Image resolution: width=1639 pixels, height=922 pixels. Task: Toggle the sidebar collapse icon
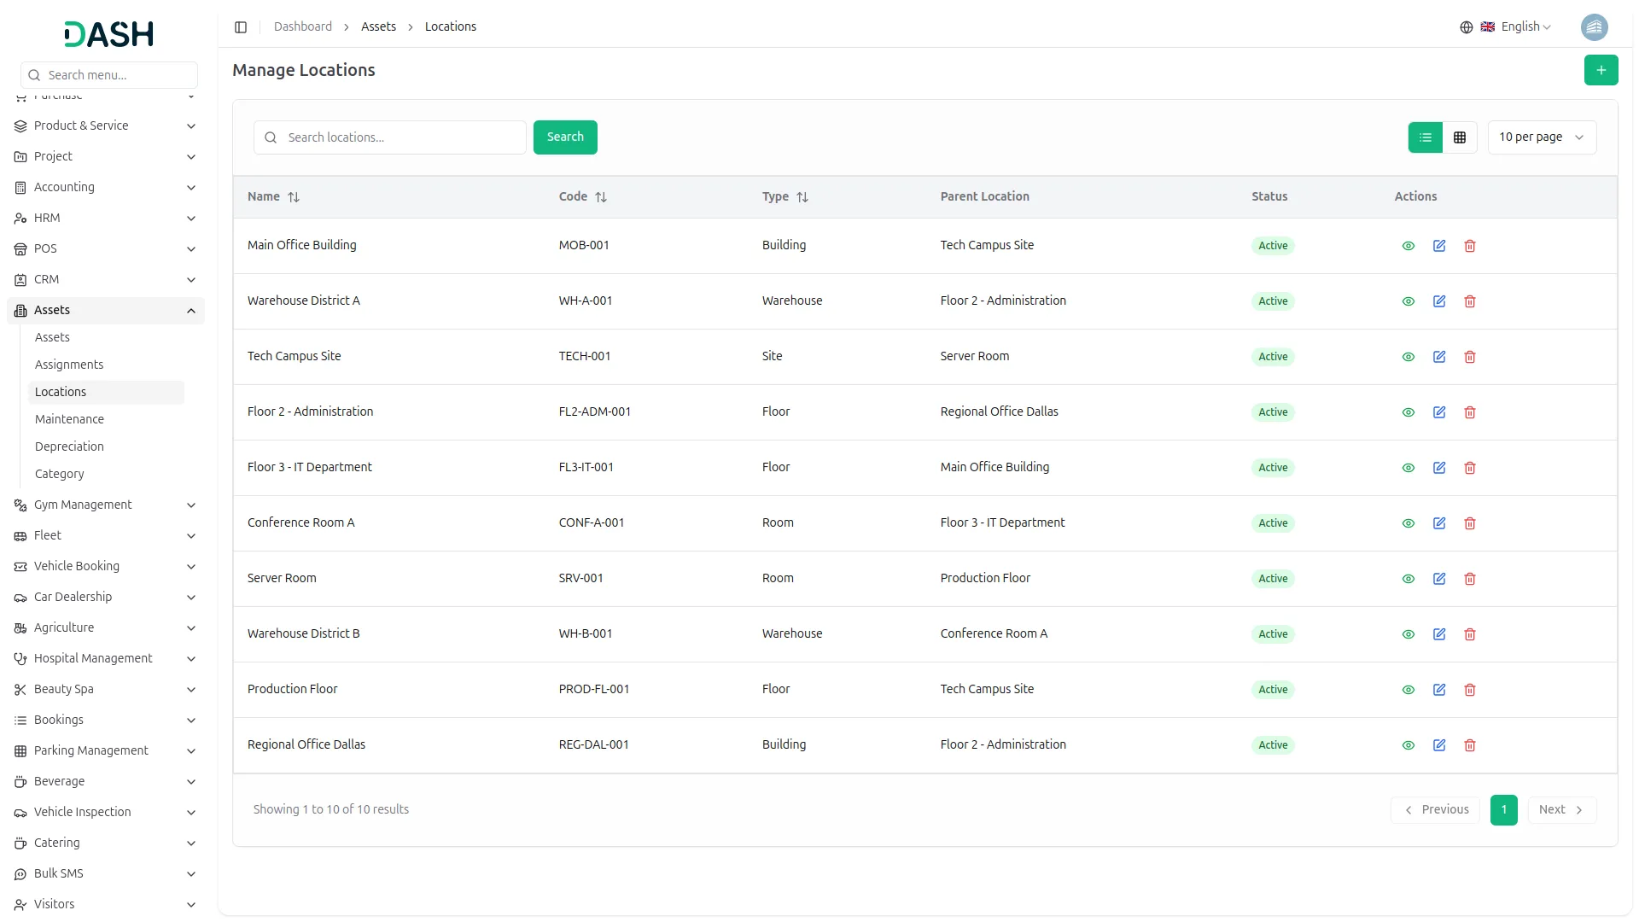point(240,26)
